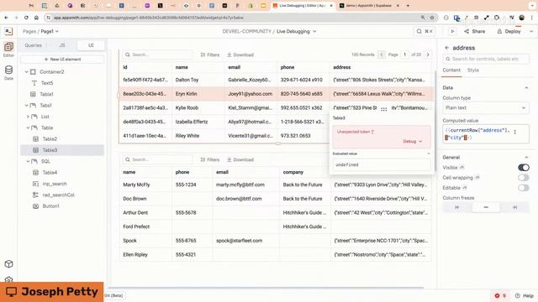Select no column freeze option
Screen dimensions: 538x302
coord(486,207)
